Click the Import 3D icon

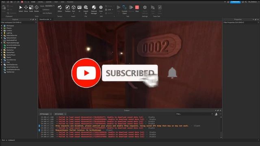(86, 7)
